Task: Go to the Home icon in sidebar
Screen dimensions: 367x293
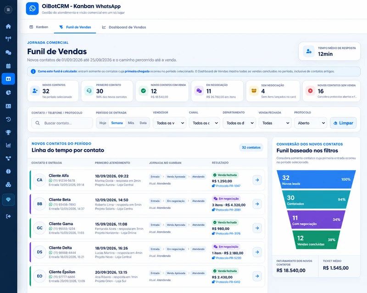Action: [x=8, y=26]
